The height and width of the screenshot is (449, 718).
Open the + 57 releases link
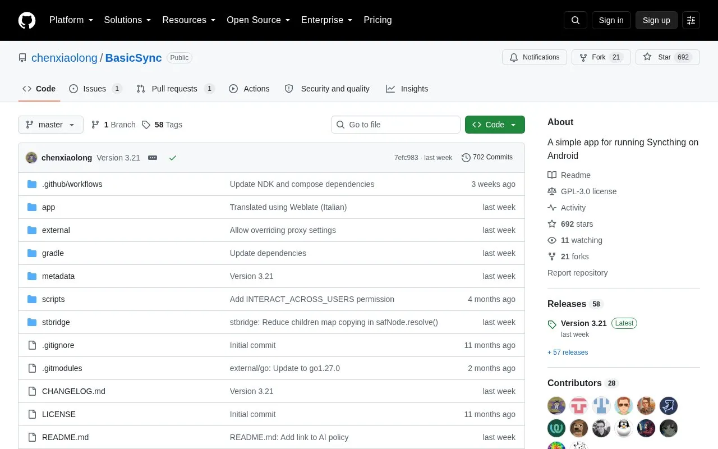tap(568, 352)
